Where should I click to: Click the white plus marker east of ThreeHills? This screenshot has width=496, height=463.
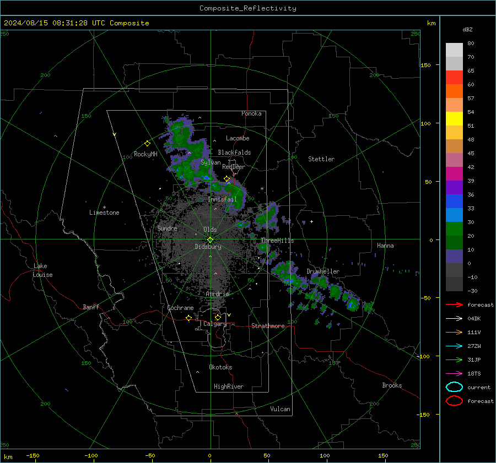point(311,221)
